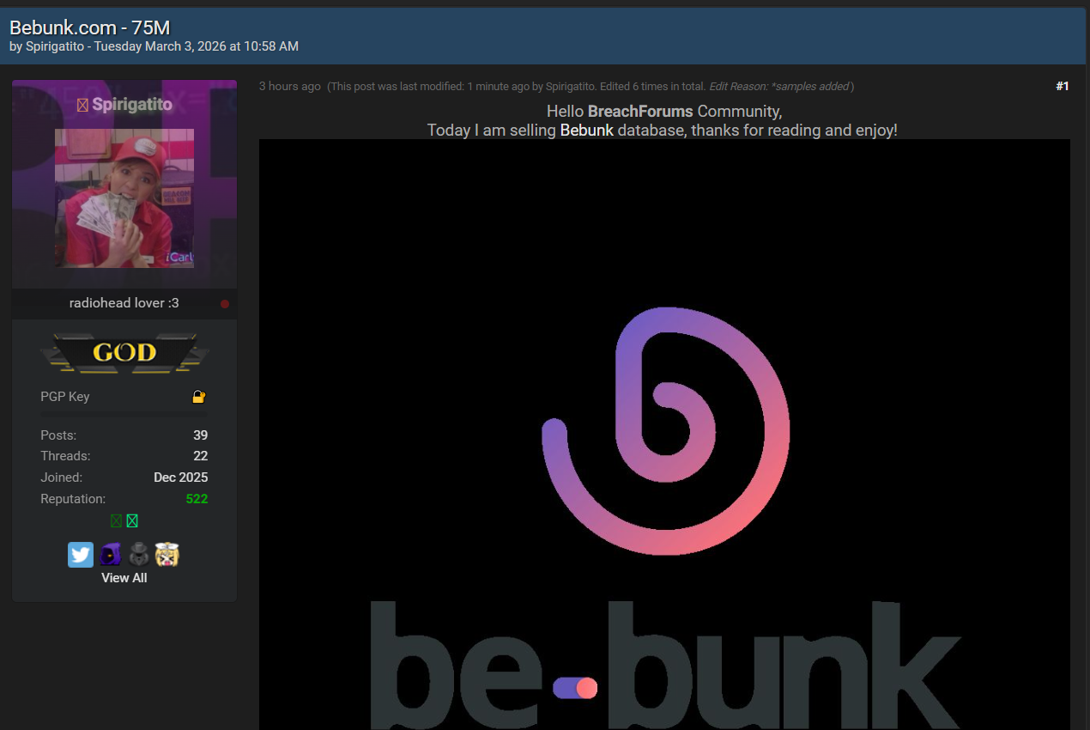The height and width of the screenshot is (730, 1090).
Task: Open the reputation score 522
Action: pyautogui.click(x=197, y=499)
